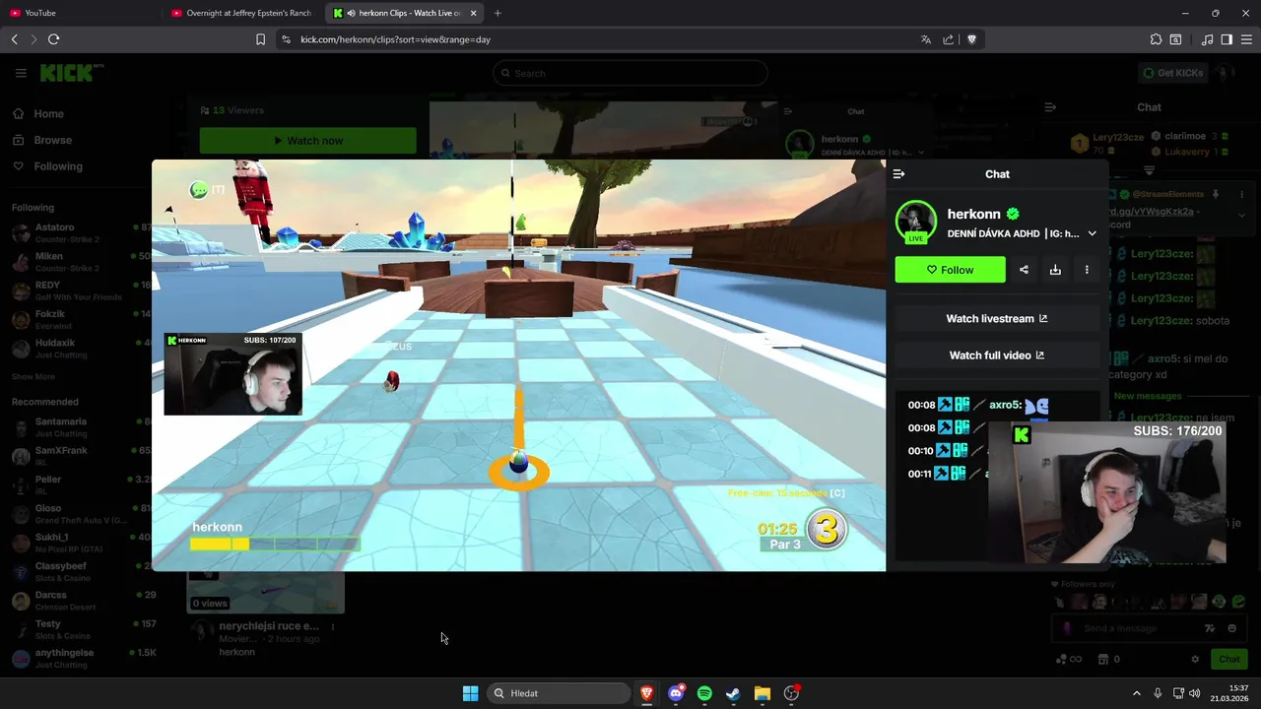Open Kick sidebar hamburger menu
The image size is (1261, 709).
click(21, 73)
